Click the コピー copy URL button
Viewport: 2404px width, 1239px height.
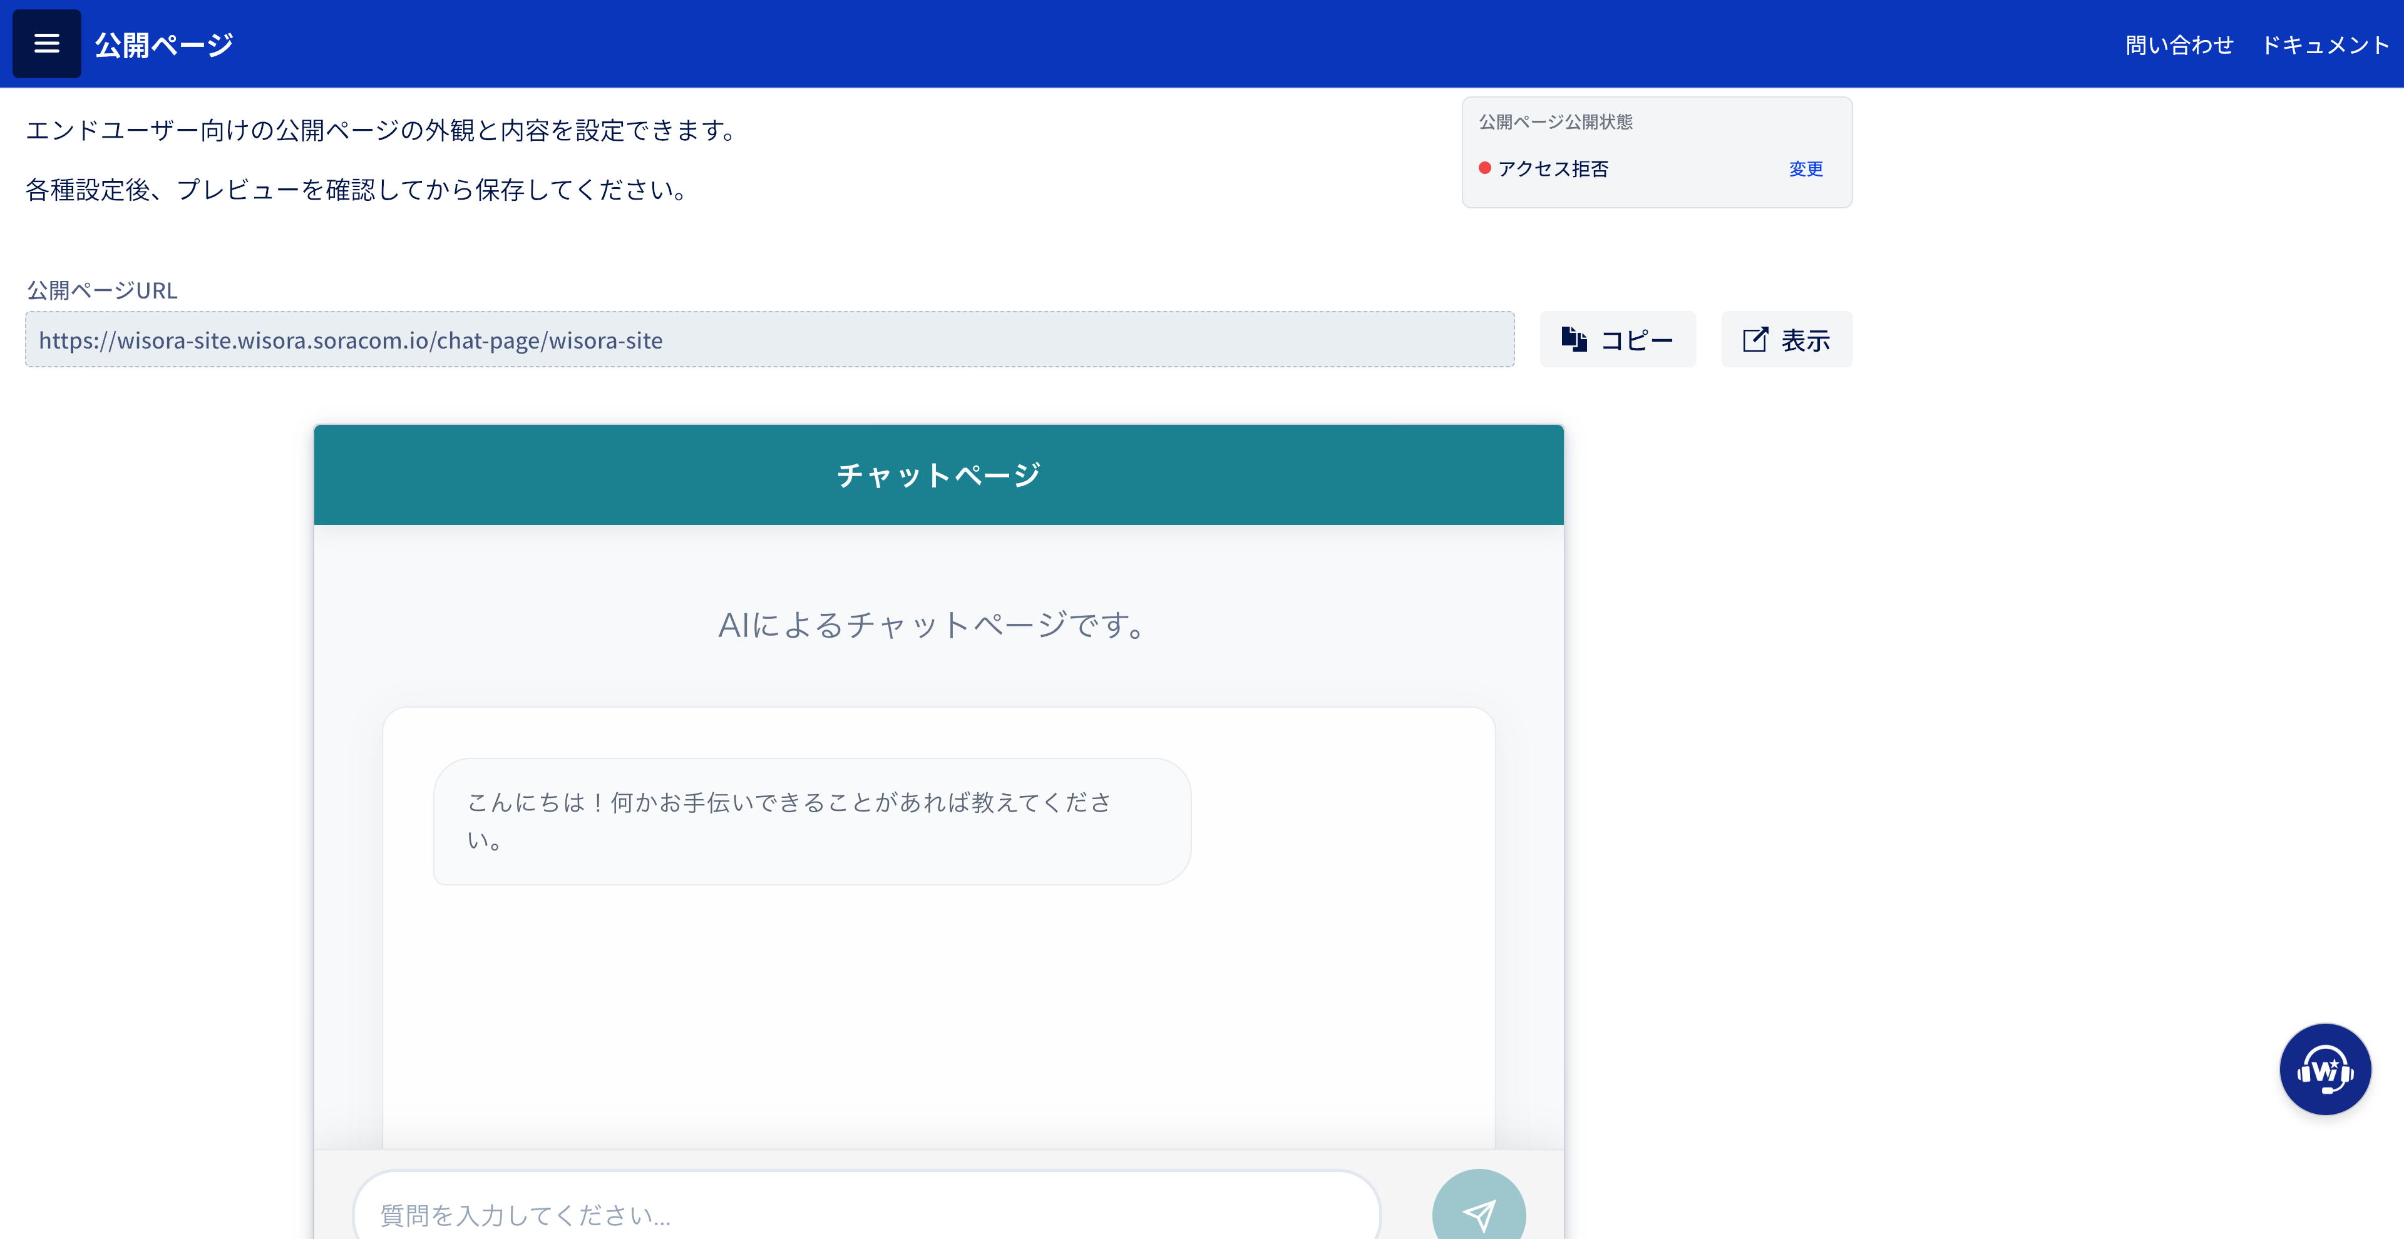(x=1617, y=340)
